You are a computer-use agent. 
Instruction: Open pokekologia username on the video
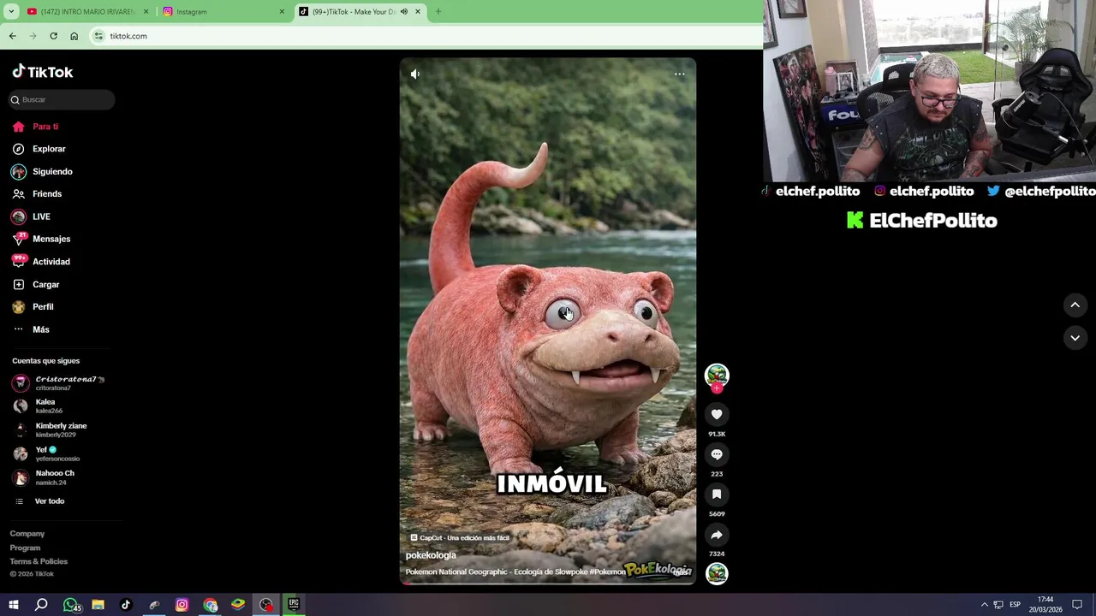tap(431, 555)
